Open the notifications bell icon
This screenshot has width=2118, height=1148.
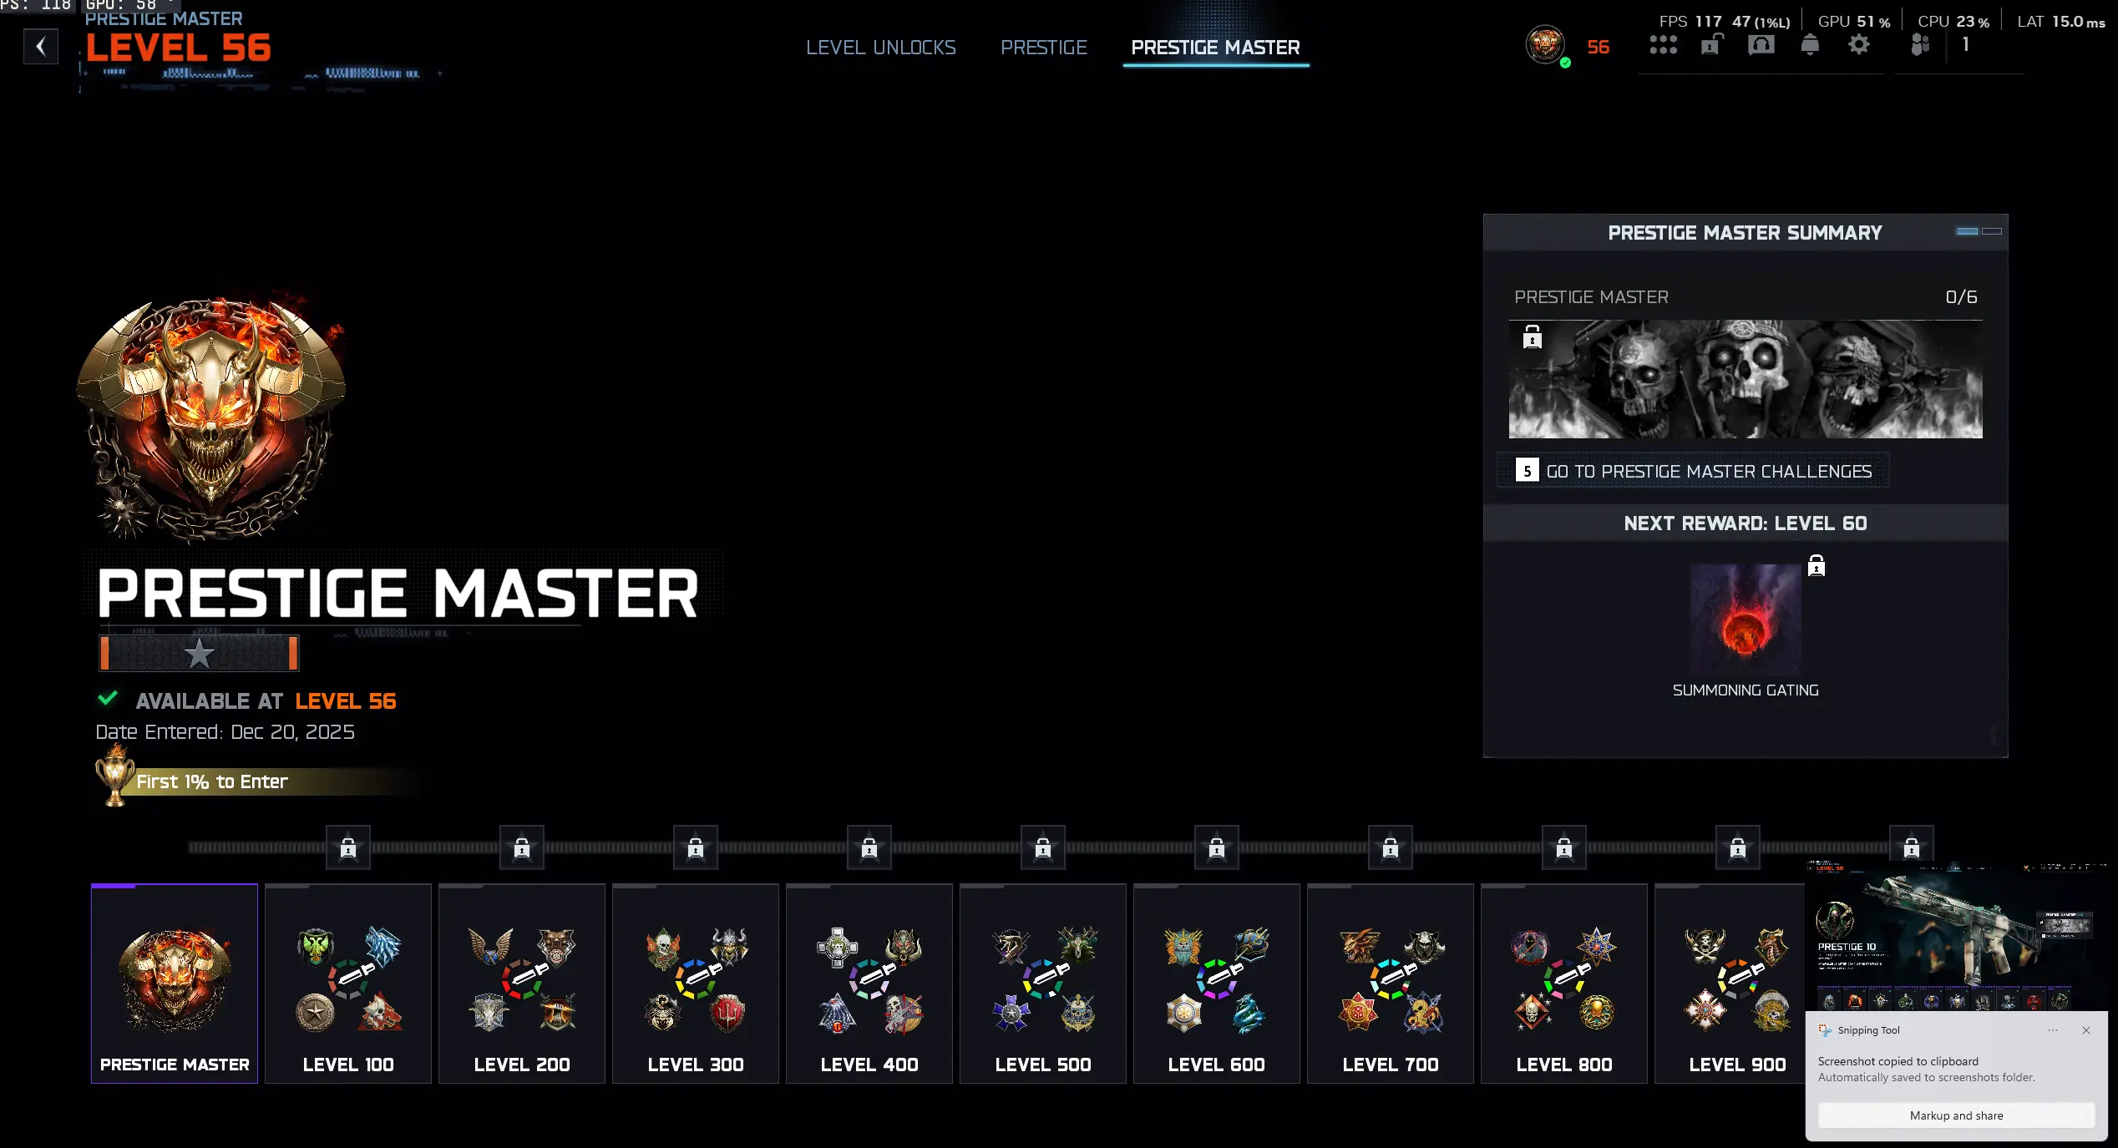pyautogui.click(x=1809, y=45)
